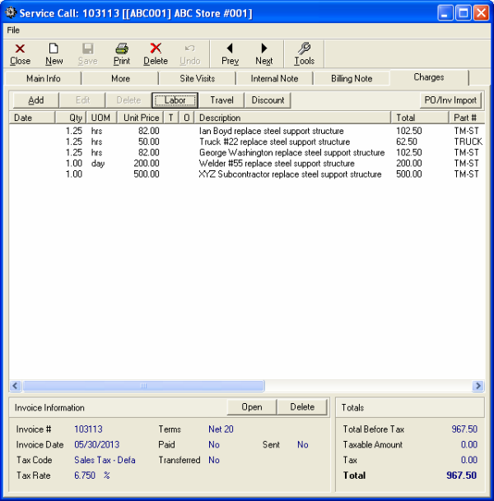The image size is (494, 501).
Task: Click the 6.750 tax rate value
Action: (x=85, y=475)
